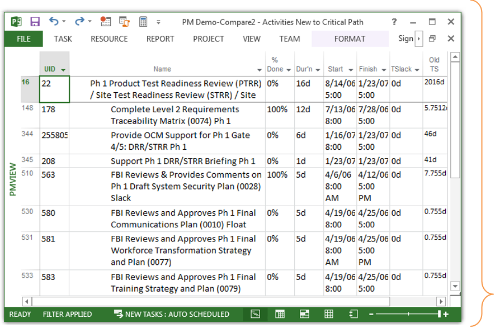Click the horizontal scrollbar left arrow
This screenshot has height=328, width=495.
coord(27,302)
